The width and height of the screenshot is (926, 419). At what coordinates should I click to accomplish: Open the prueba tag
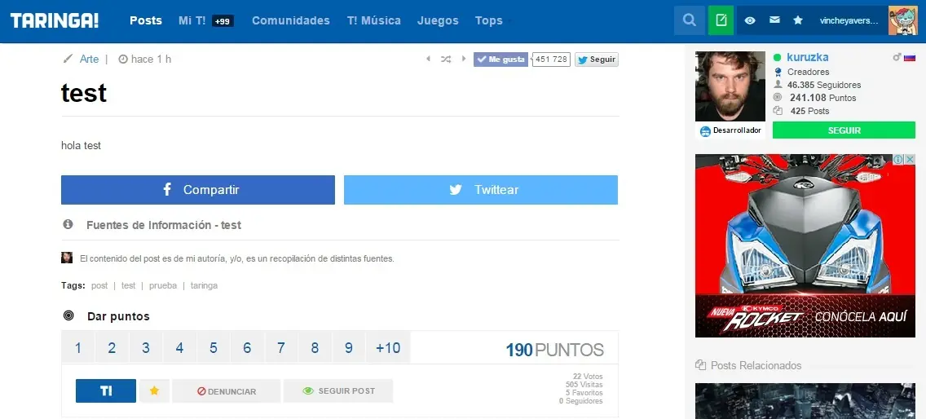(163, 285)
